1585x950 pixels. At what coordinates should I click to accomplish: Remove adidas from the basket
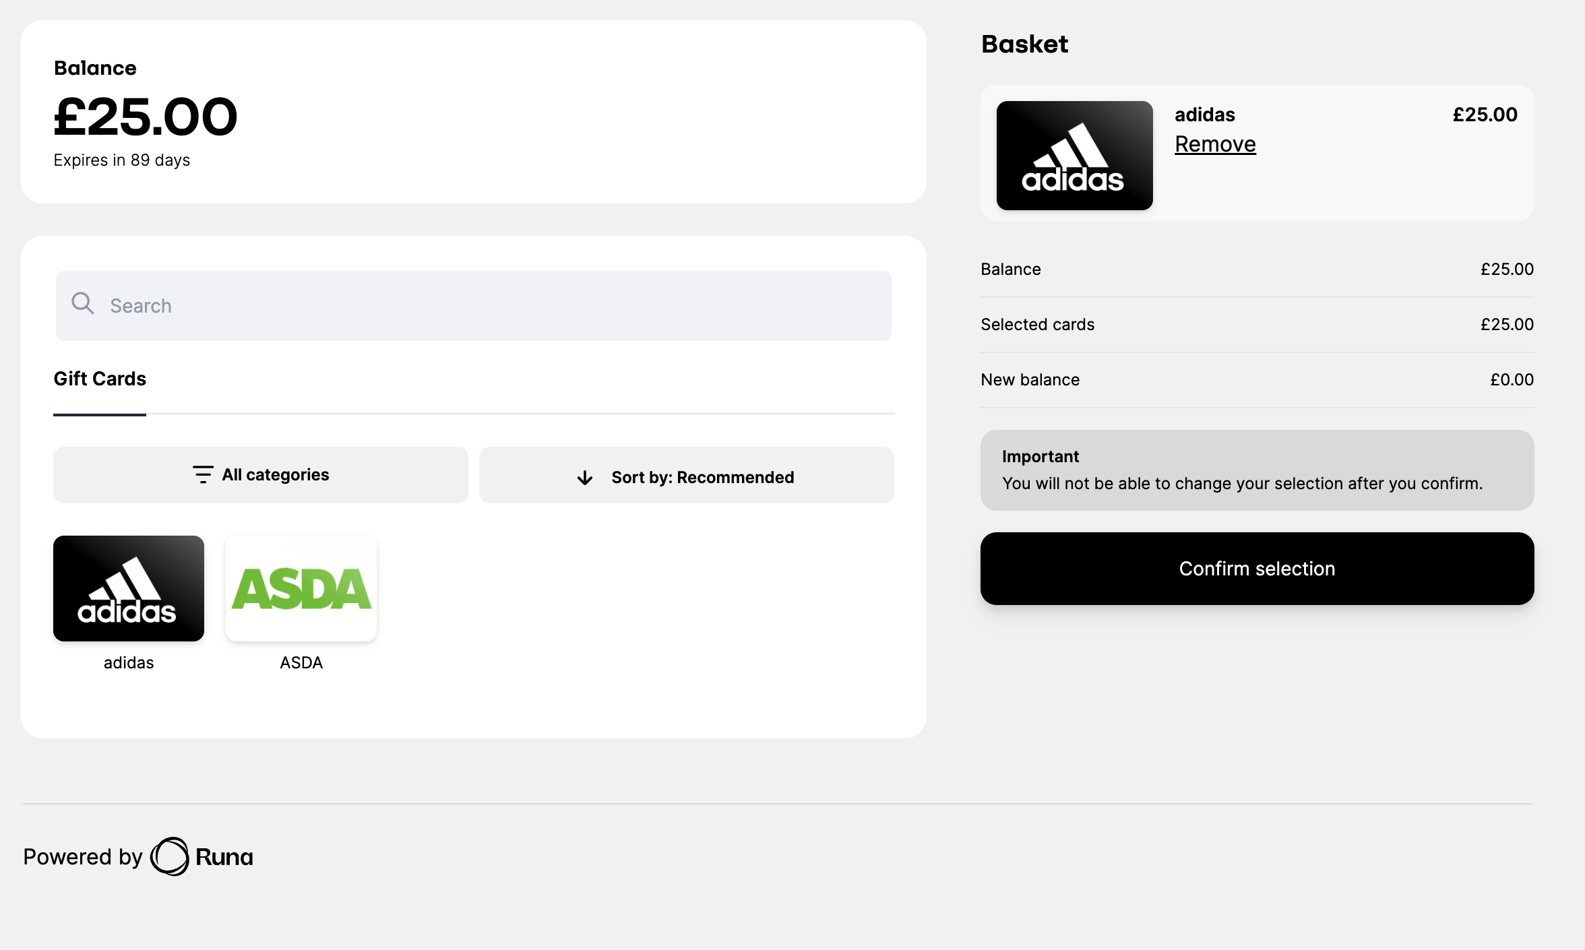point(1215,144)
